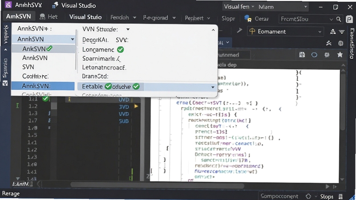Open the Visual Stuio menu
The width and height of the screenshot is (356, 200).
(x=85, y=17)
